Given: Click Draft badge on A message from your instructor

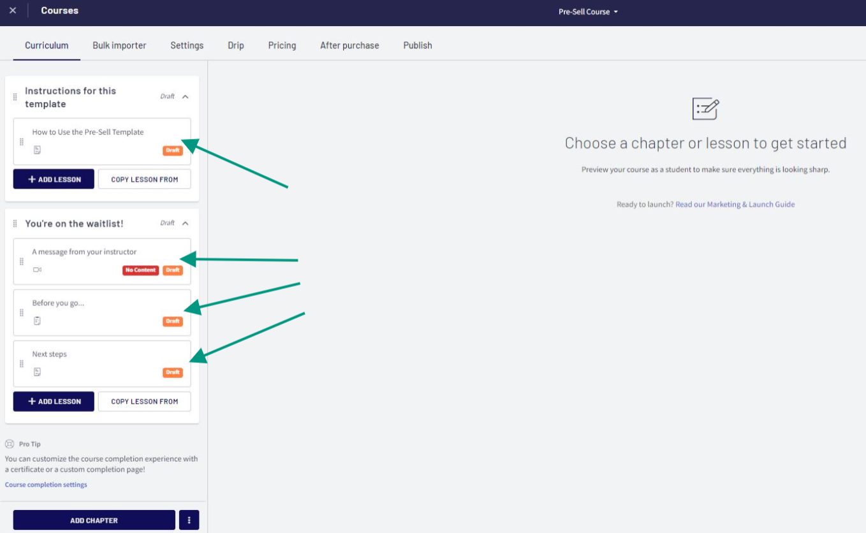Looking at the screenshot, I should [172, 270].
